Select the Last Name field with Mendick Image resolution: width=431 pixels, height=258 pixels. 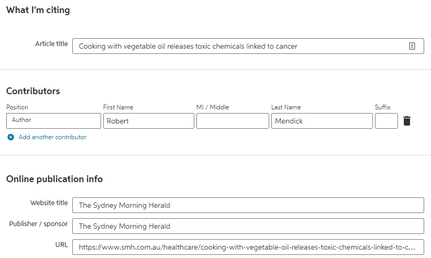[322, 121]
